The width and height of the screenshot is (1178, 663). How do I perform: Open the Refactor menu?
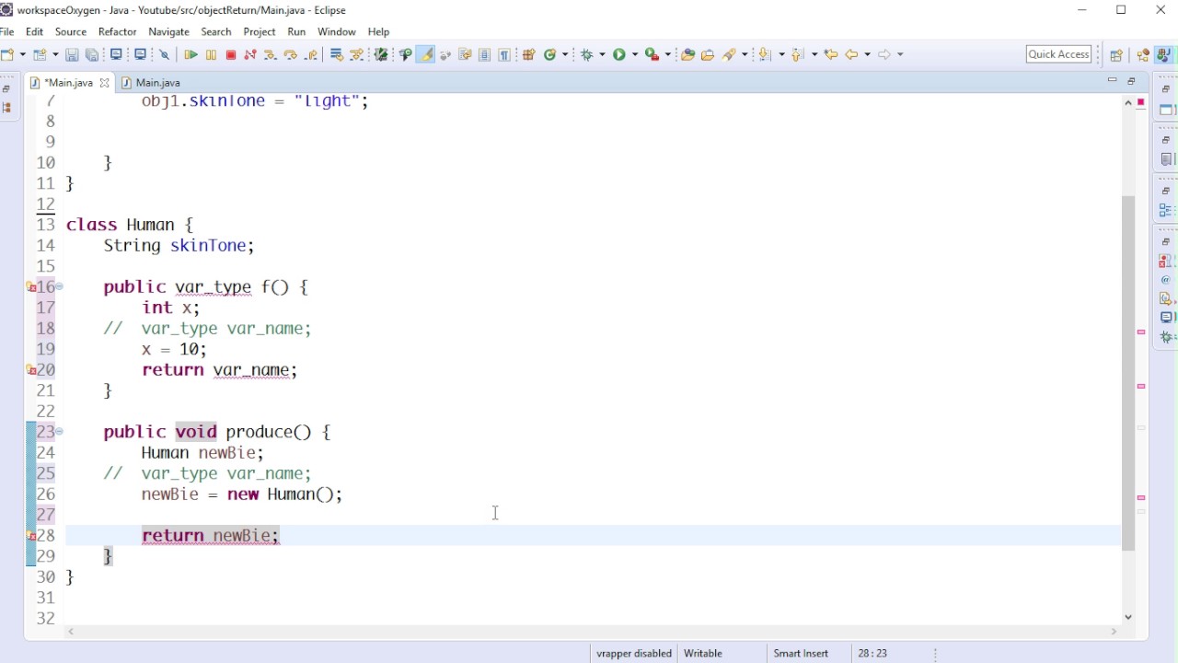(117, 31)
